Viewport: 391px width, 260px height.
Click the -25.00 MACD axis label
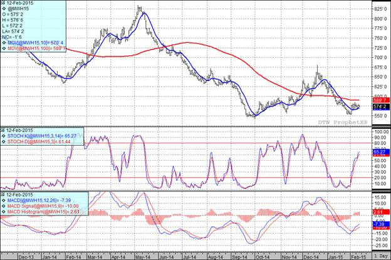pyautogui.click(x=381, y=246)
